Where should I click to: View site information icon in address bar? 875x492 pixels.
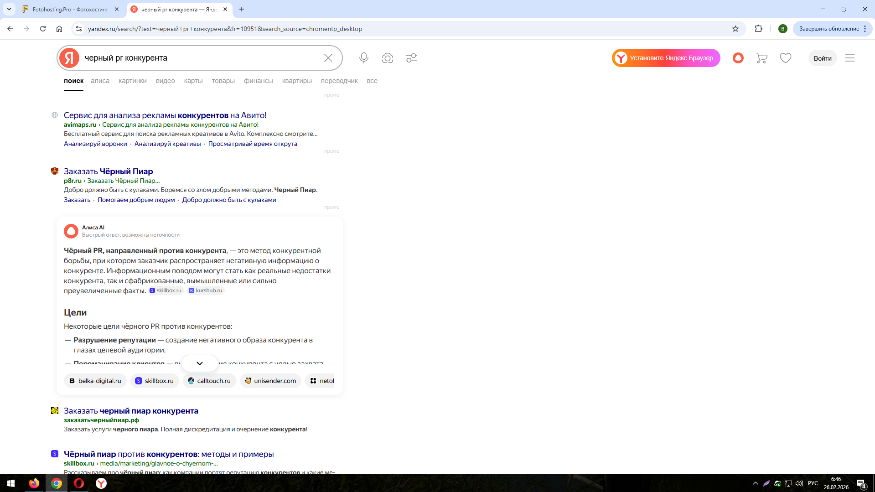click(79, 29)
